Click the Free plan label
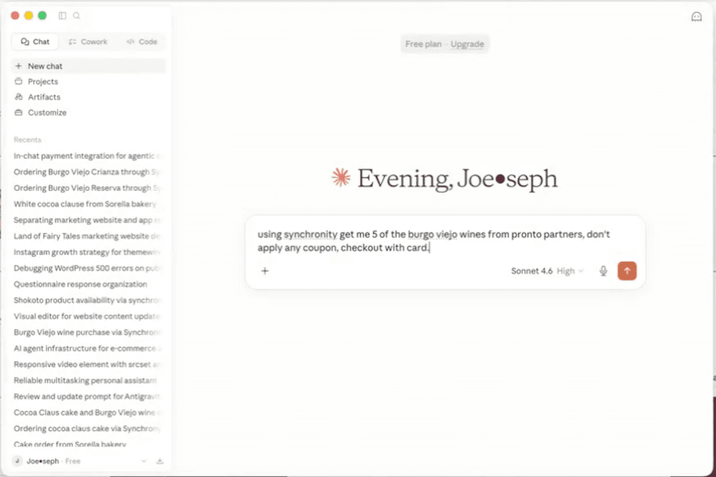The image size is (716, 477). pos(423,44)
